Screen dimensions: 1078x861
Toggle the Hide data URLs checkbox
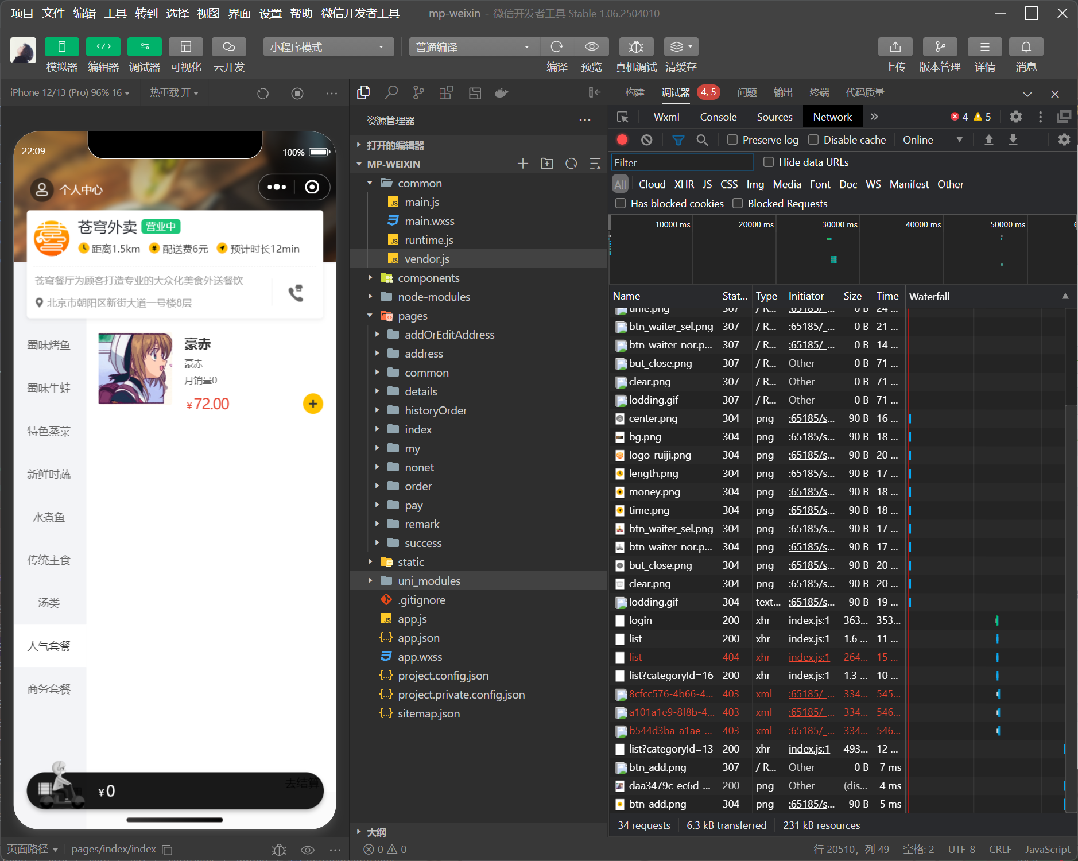pos(769,162)
